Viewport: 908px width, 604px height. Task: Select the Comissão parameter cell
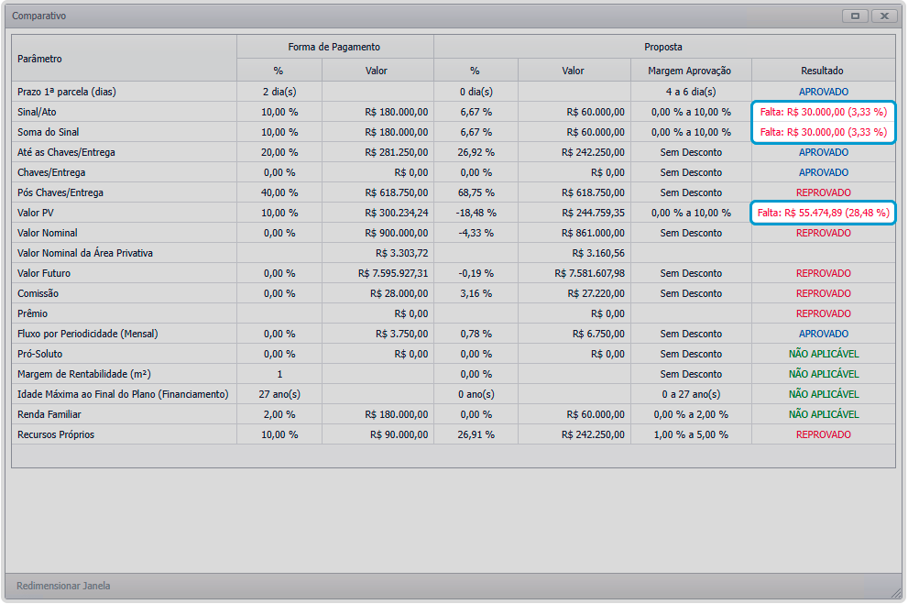124,293
